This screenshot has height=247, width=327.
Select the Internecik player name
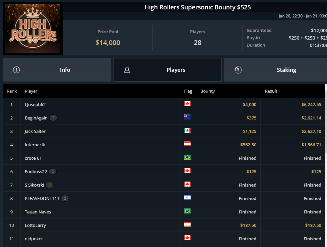tap(35, 145)
